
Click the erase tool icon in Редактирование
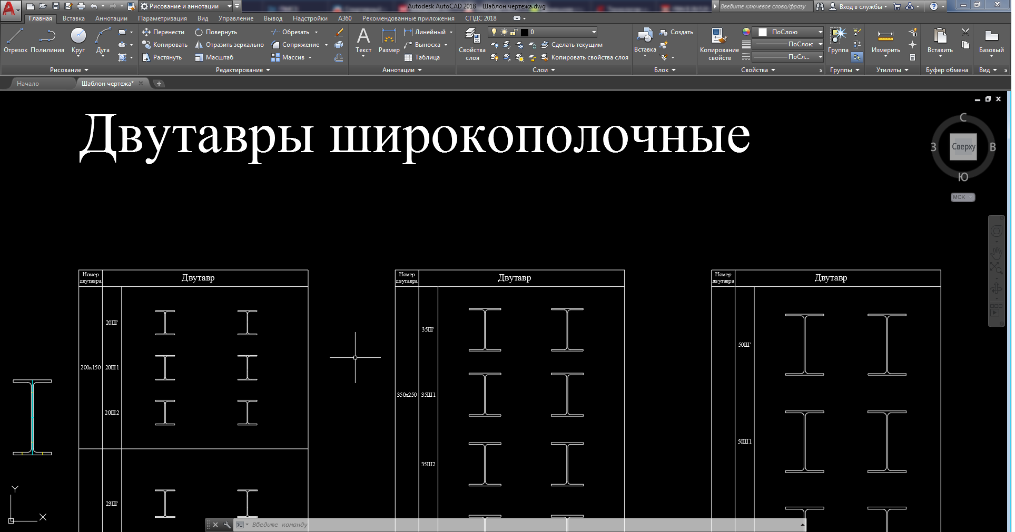pyautogui.click(x=339, y=32)
